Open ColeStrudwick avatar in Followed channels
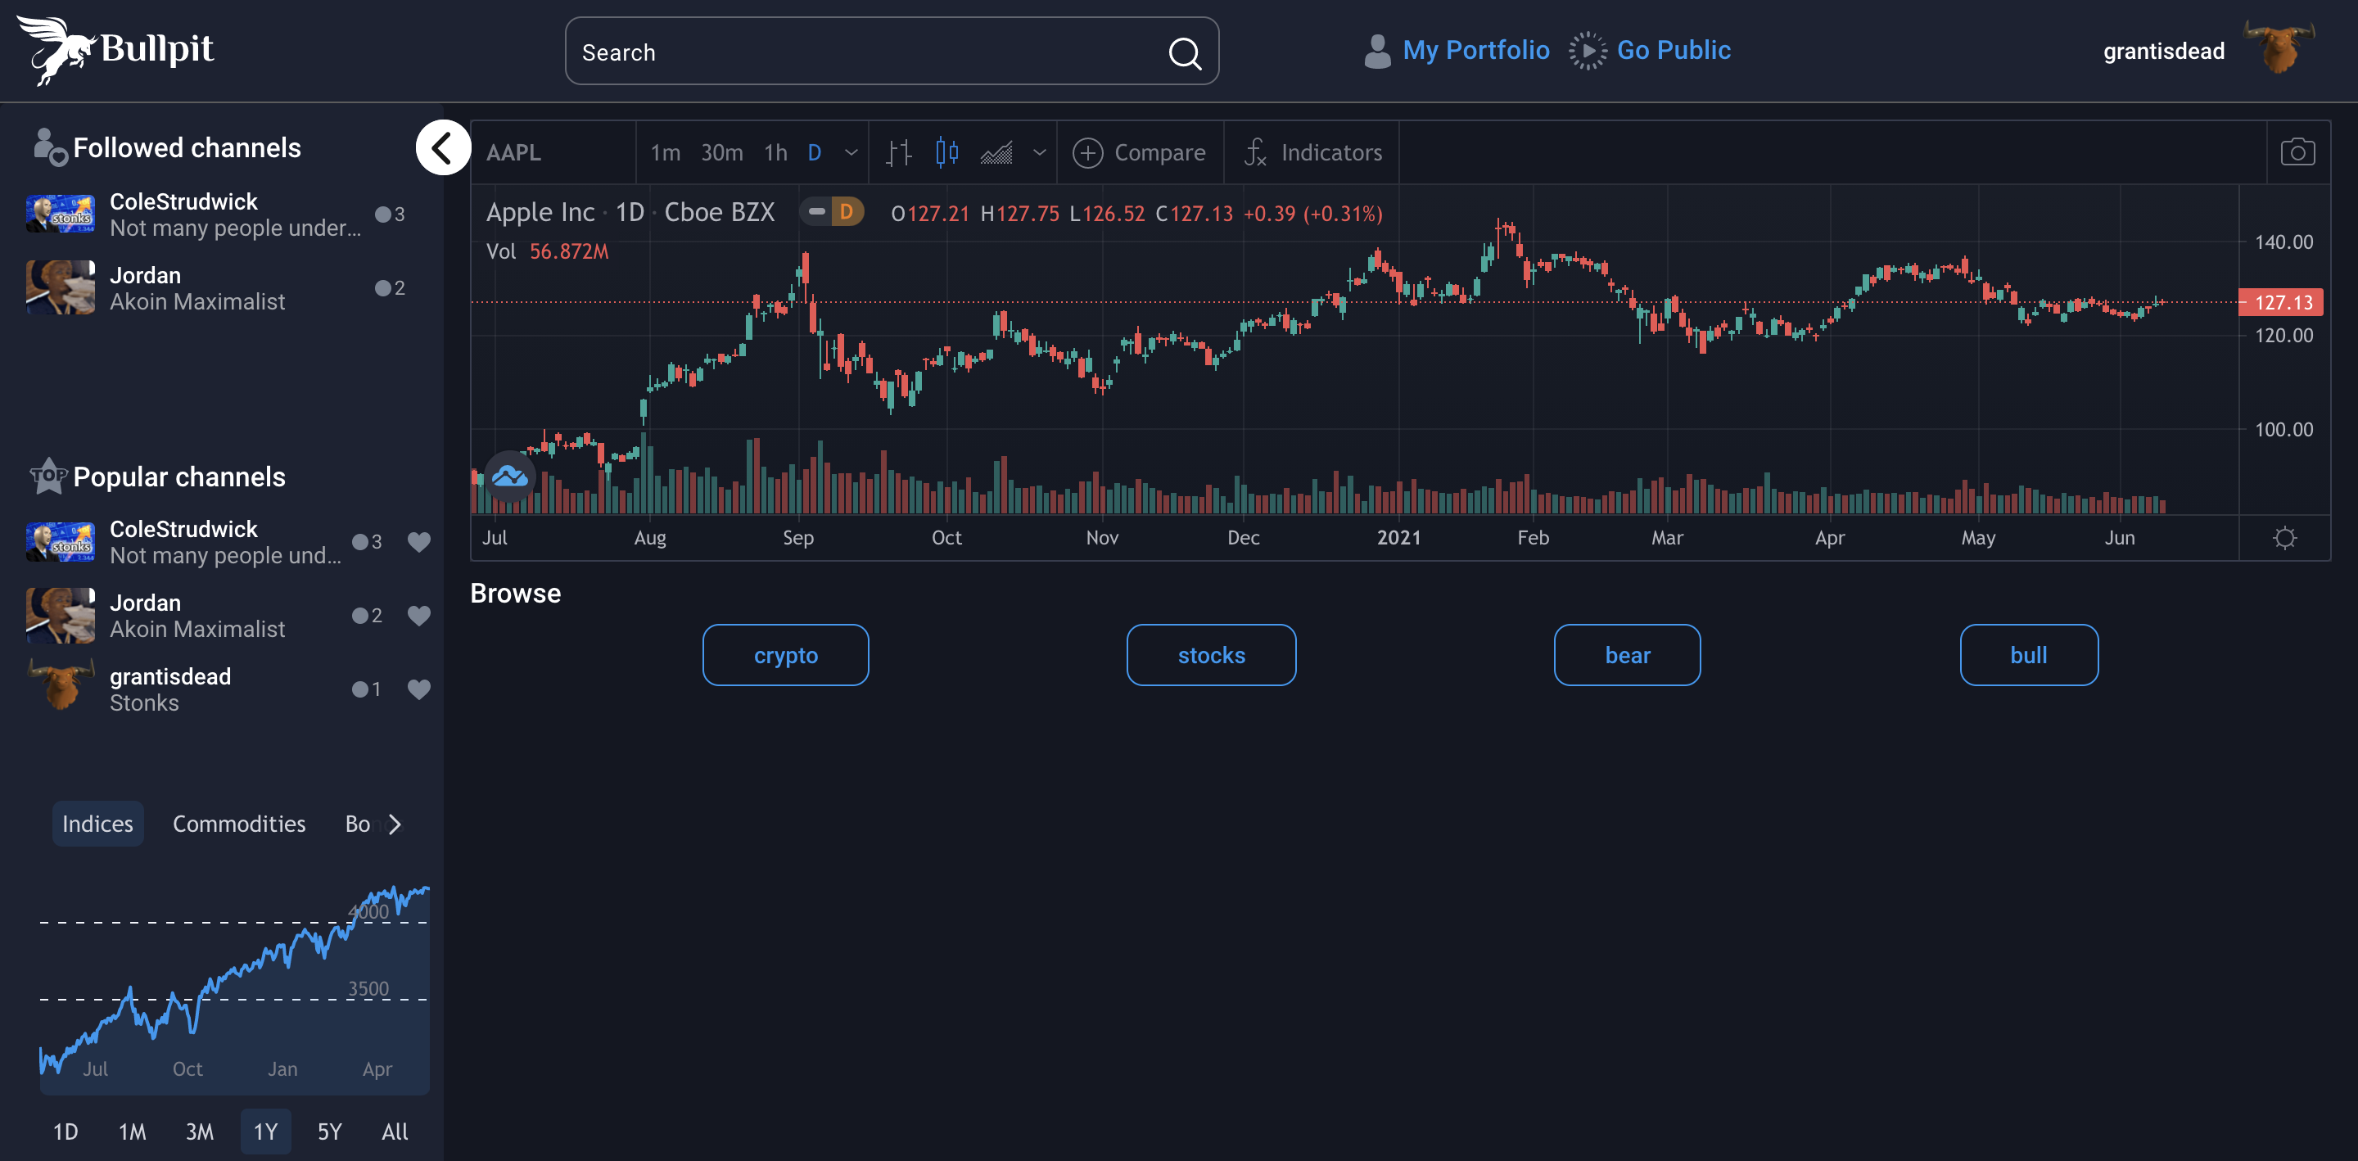The width and height of the screenshot is (2358, 1161). tap(61, 215)
